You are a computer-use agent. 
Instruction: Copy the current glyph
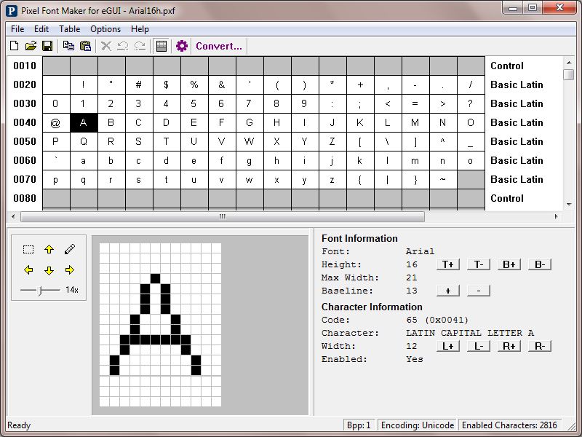[69, 46]
